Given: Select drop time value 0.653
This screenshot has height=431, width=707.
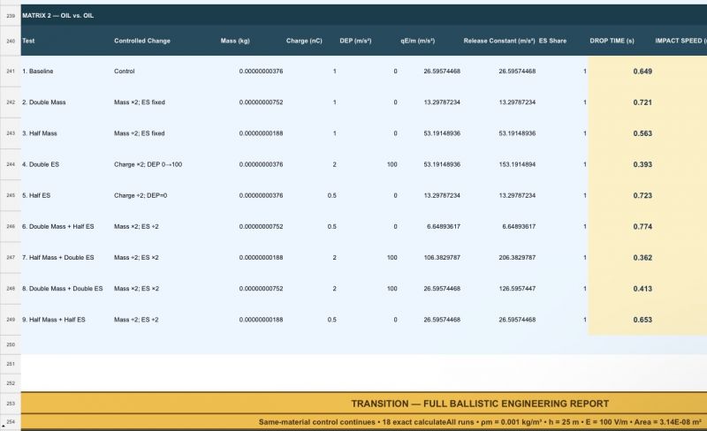Looking at the screenshot, I should pos(642,320).
